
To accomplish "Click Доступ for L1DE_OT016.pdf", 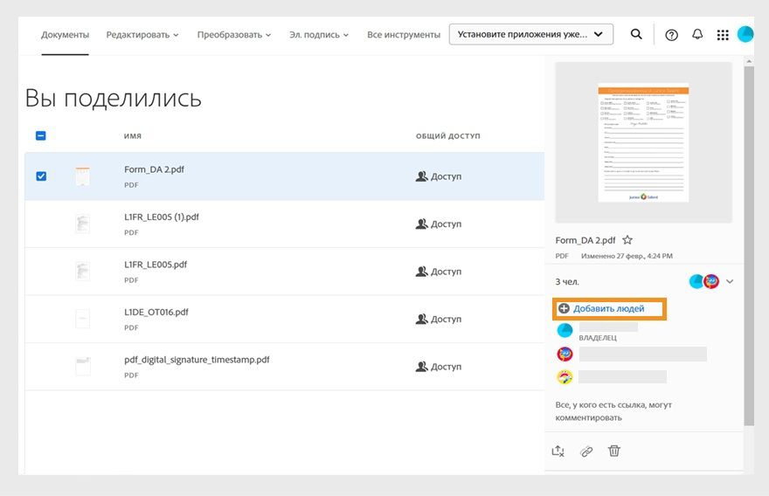I will coord(439,319).
